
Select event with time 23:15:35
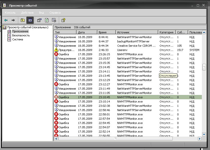(128, 63)
